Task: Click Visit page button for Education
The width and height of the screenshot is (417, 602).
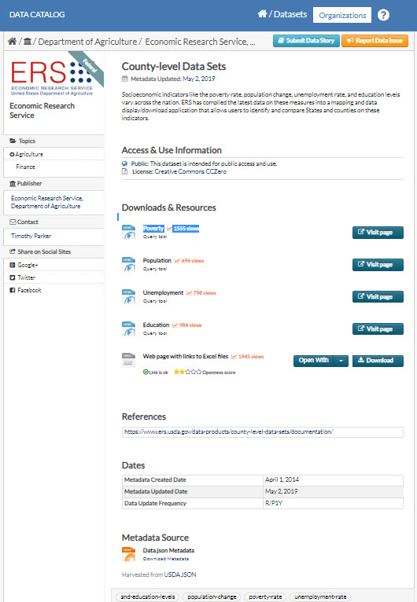Action: pos(378,329)
